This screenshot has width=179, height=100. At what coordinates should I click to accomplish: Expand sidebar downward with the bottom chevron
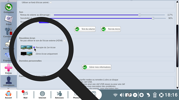[9, 88]
